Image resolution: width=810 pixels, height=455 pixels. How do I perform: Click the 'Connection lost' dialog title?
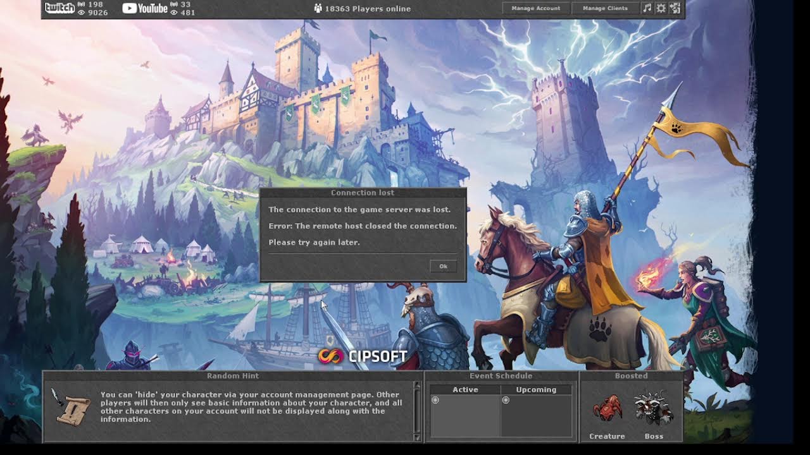pos(363,193)
